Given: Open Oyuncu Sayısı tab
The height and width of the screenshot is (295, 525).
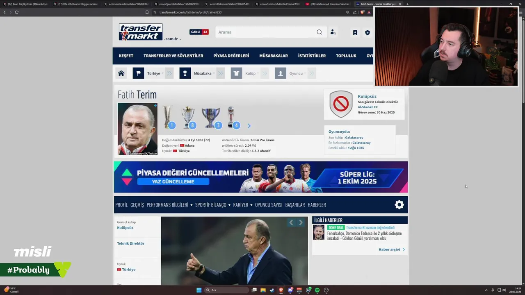Looking at the screenshot, I should pos(269,205).
